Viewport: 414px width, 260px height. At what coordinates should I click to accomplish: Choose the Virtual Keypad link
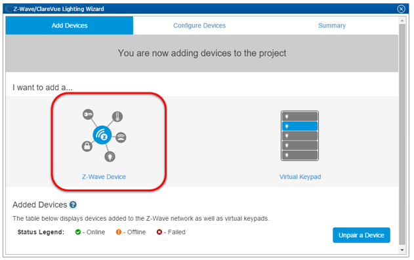click(300, 177)
